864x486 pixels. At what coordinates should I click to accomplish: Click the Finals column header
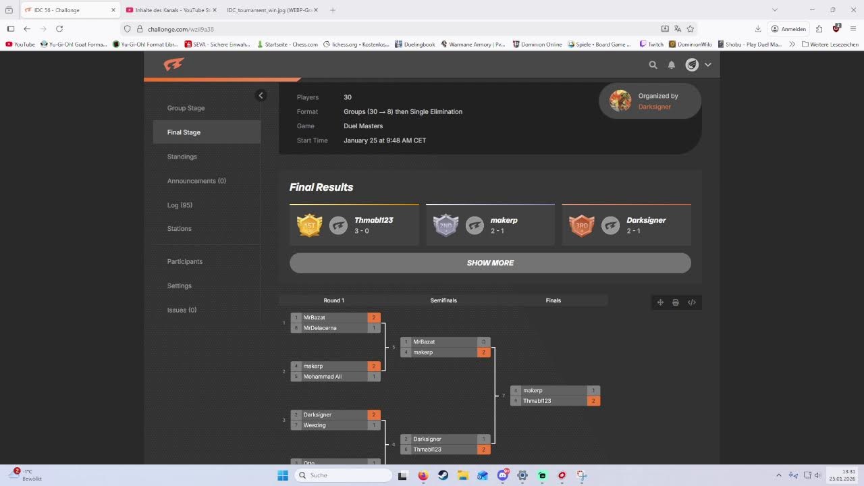click(553, 300)
